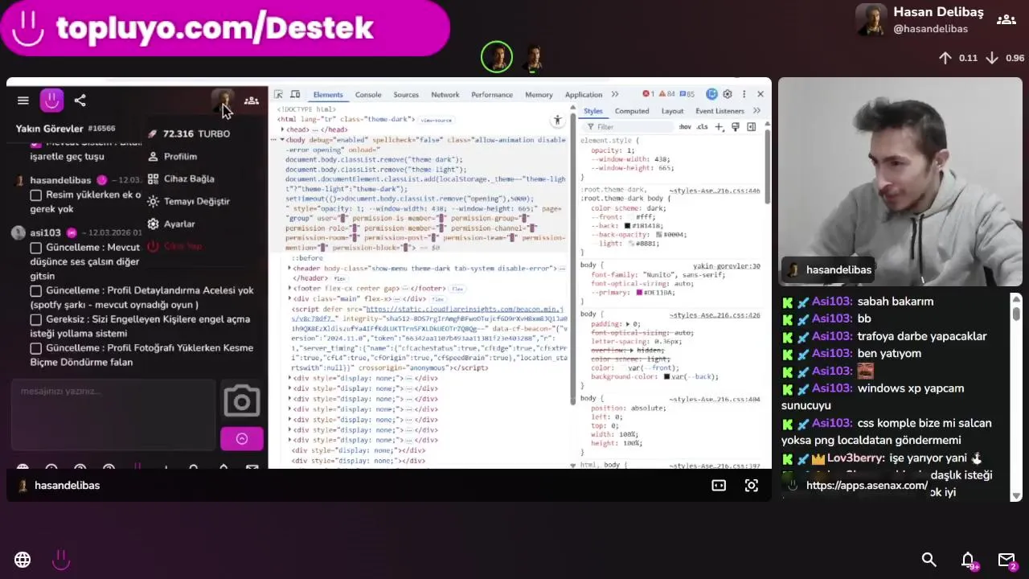Click the background-color var(--back) swatch
The image size is (1029, 579).
(666, 376)
